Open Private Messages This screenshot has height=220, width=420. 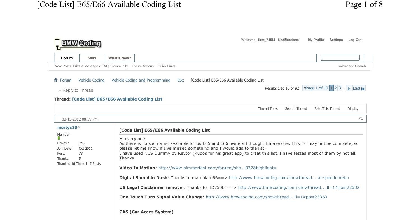click(x=86, y=66)
